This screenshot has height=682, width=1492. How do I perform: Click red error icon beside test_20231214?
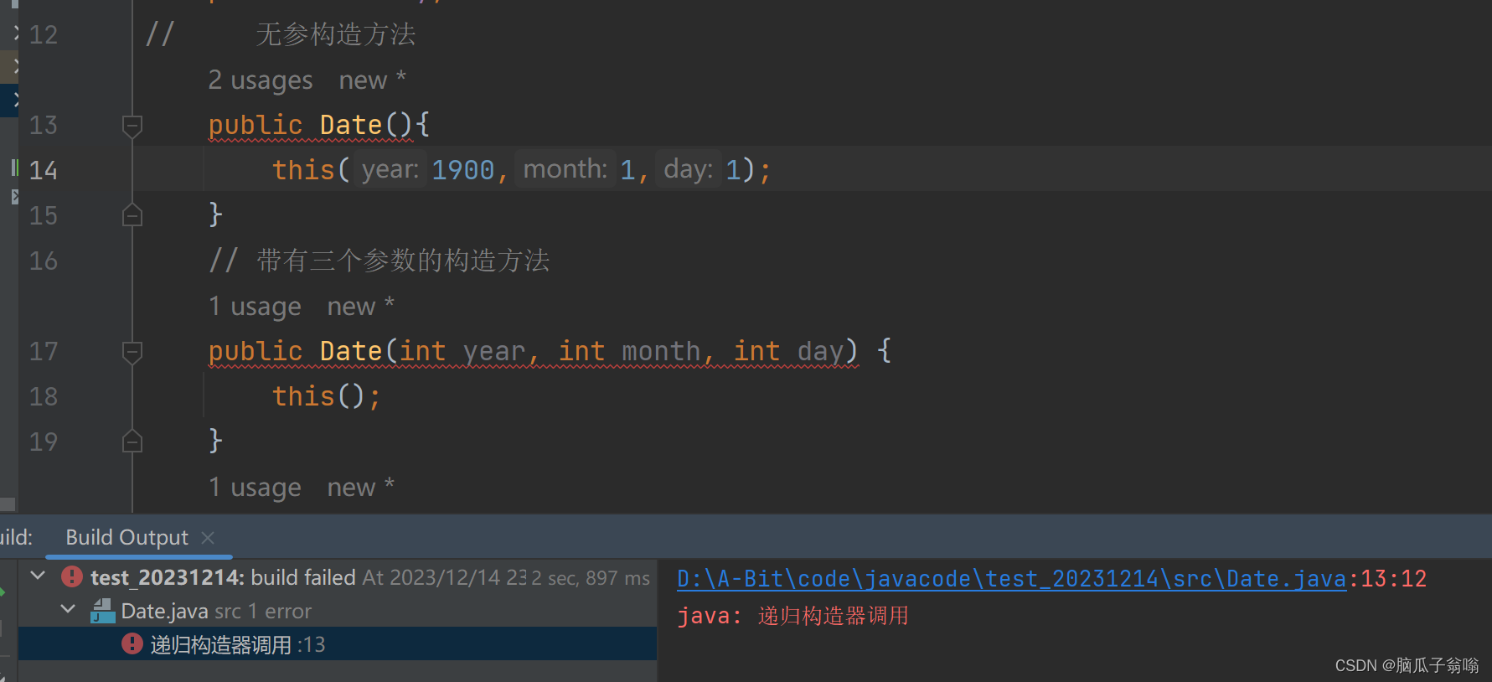coord(72,576)
